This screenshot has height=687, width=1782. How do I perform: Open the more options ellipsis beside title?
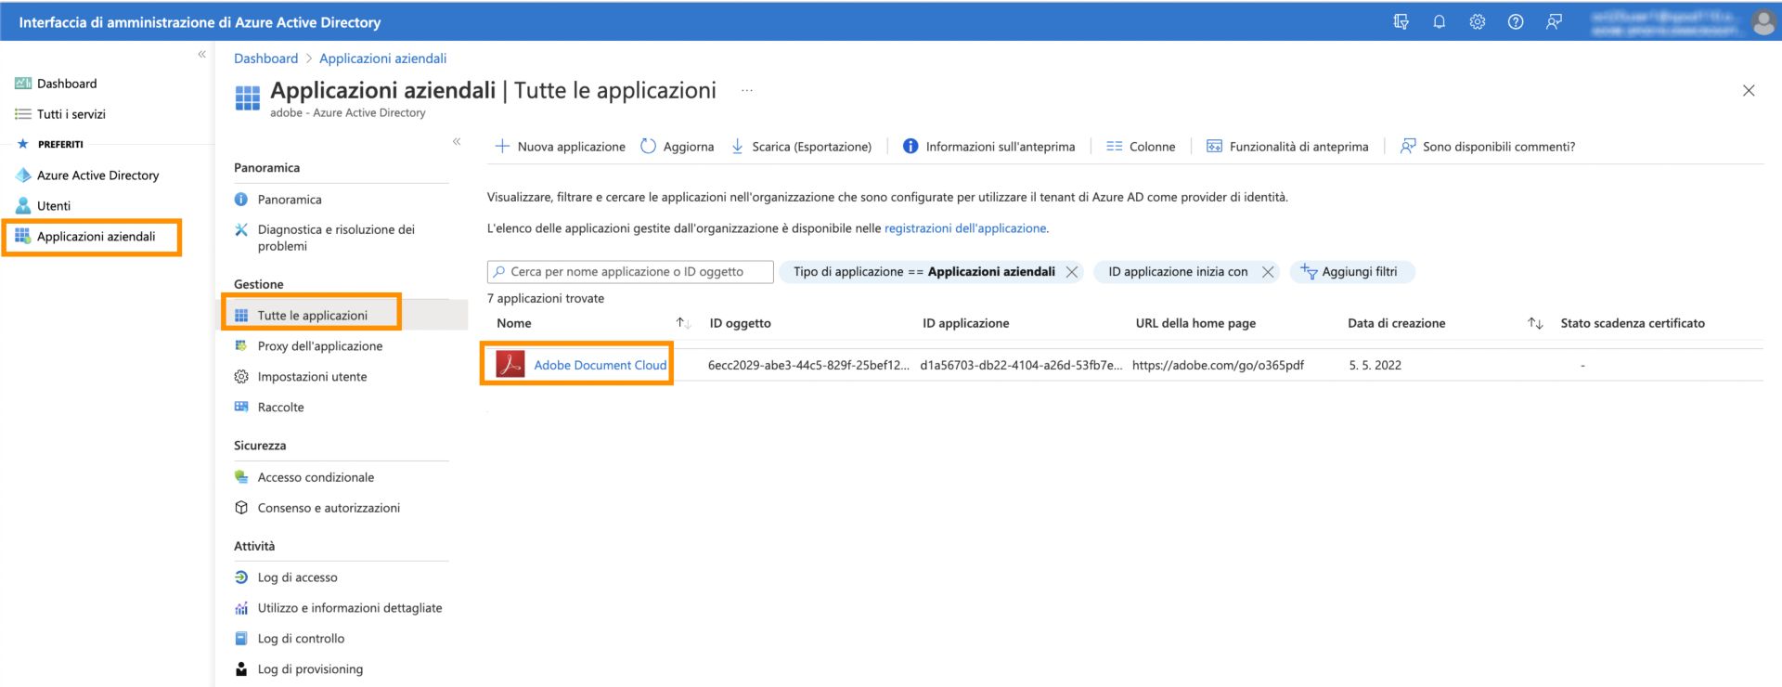pyautogui.click(x=746, y=90)
